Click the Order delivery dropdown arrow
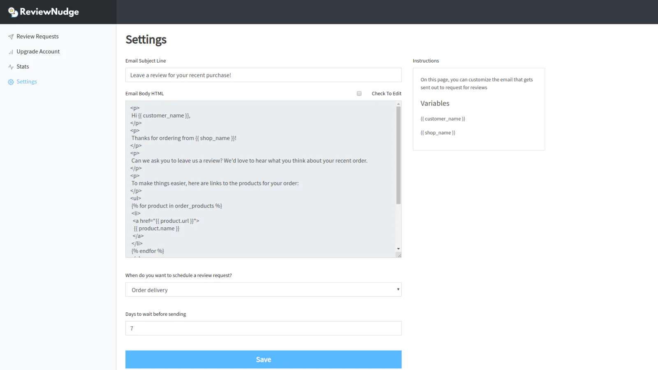 (x=398, y=289)
